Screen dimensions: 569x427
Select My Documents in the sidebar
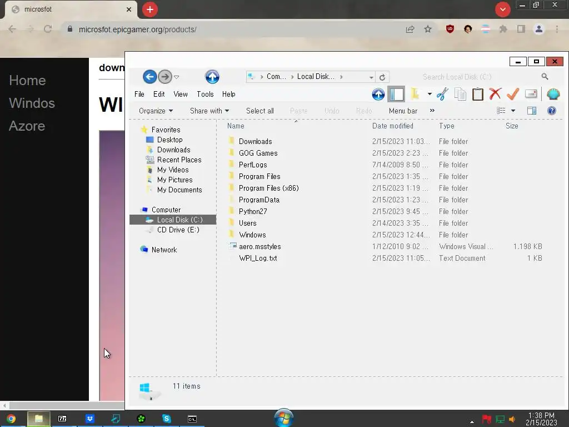pyautogui.click(x=179, y=190)
